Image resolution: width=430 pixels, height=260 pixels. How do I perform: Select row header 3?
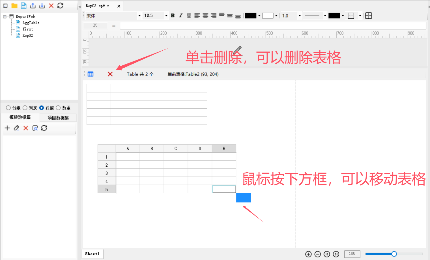pos(107,173)
